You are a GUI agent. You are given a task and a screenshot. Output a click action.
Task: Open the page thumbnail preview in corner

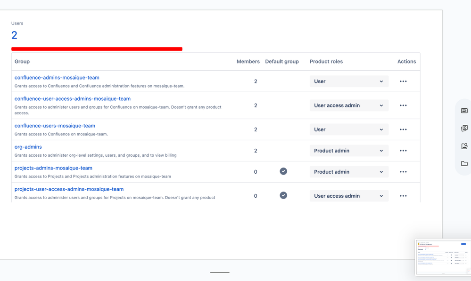coord(443,257)
